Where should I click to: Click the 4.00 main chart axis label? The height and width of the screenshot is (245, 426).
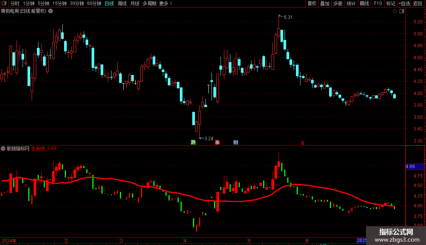coord(418,93)
